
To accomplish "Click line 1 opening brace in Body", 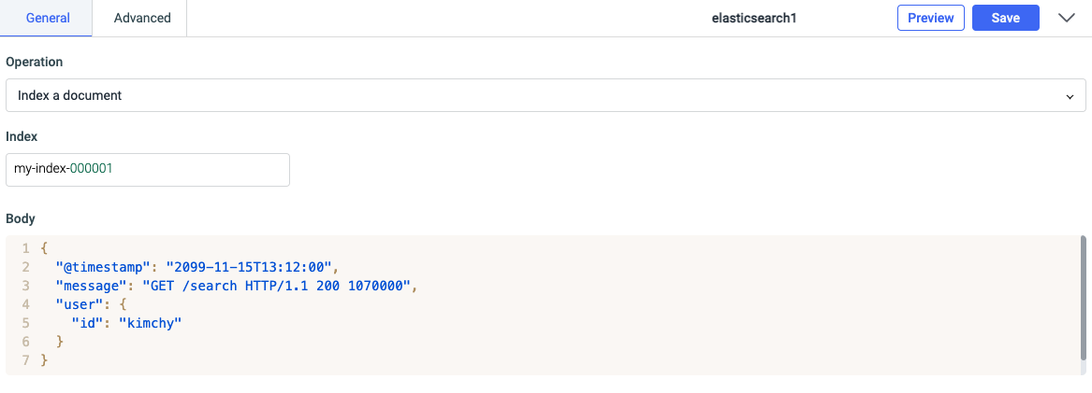I will tap(44, 248).
